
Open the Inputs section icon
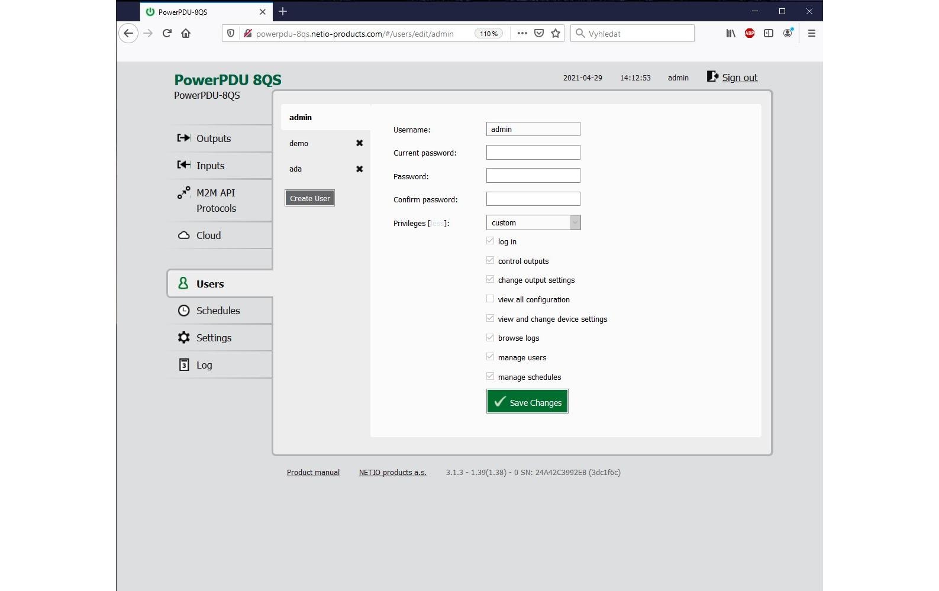pos(183,165)
